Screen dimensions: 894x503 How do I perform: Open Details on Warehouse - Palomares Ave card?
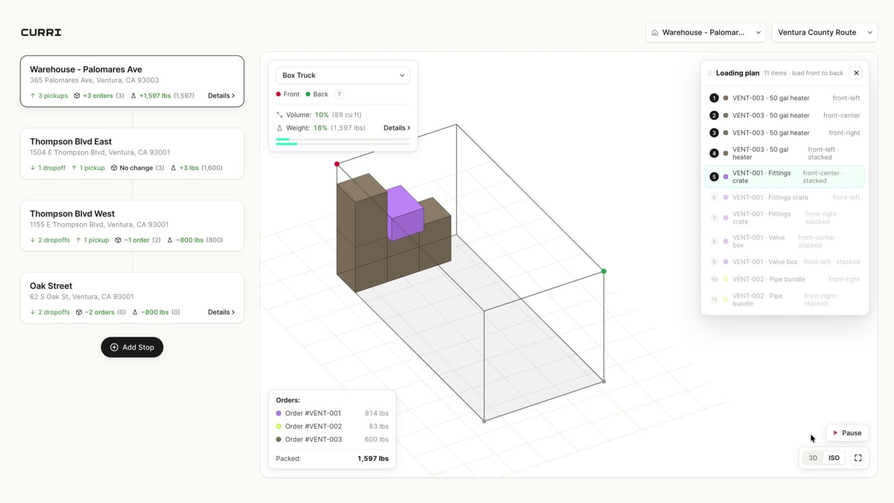coord(221,96)
